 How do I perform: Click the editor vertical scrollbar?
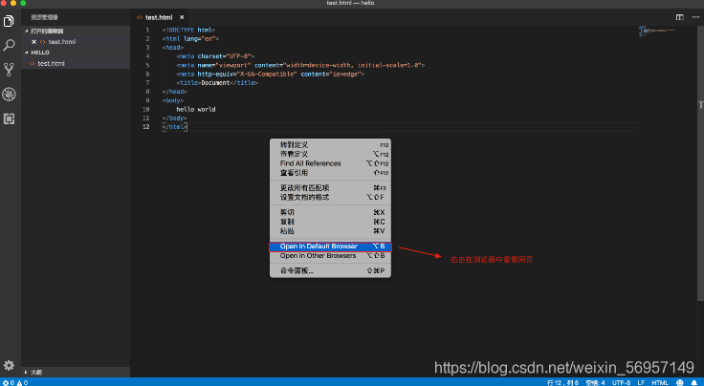(x=701, y=163)
